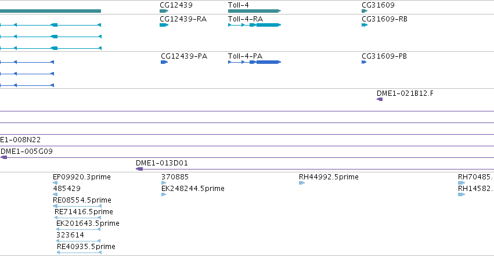Image resolution: width=494 pixels, height=256 pixels.
Task: Click the DME1-005G09 clone arrowhead
Action: [4, 157]
